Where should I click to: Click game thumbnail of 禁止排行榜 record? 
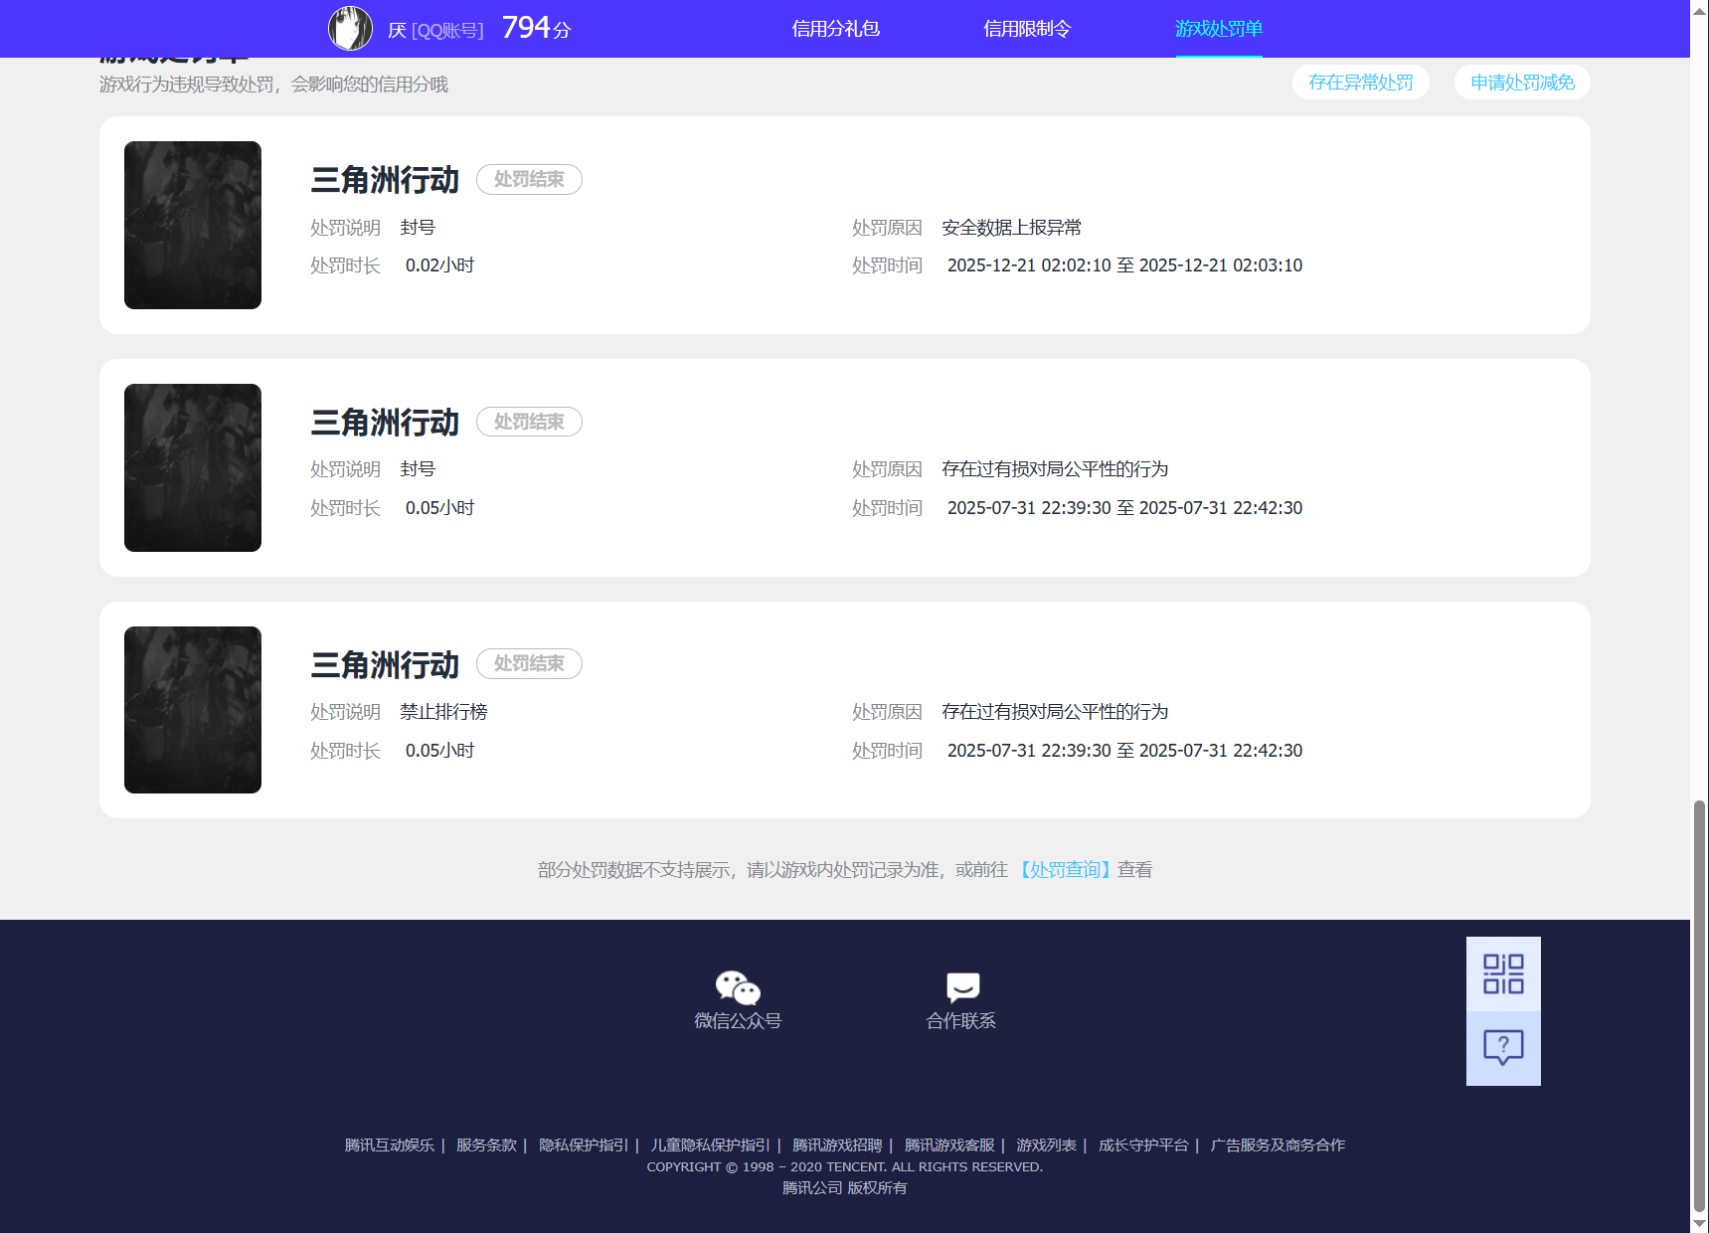pyautogui.click(x=193, y=710)
